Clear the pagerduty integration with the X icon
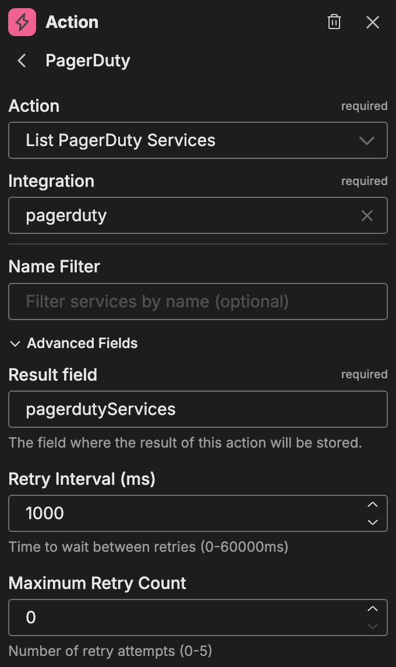 coord(367,215)
